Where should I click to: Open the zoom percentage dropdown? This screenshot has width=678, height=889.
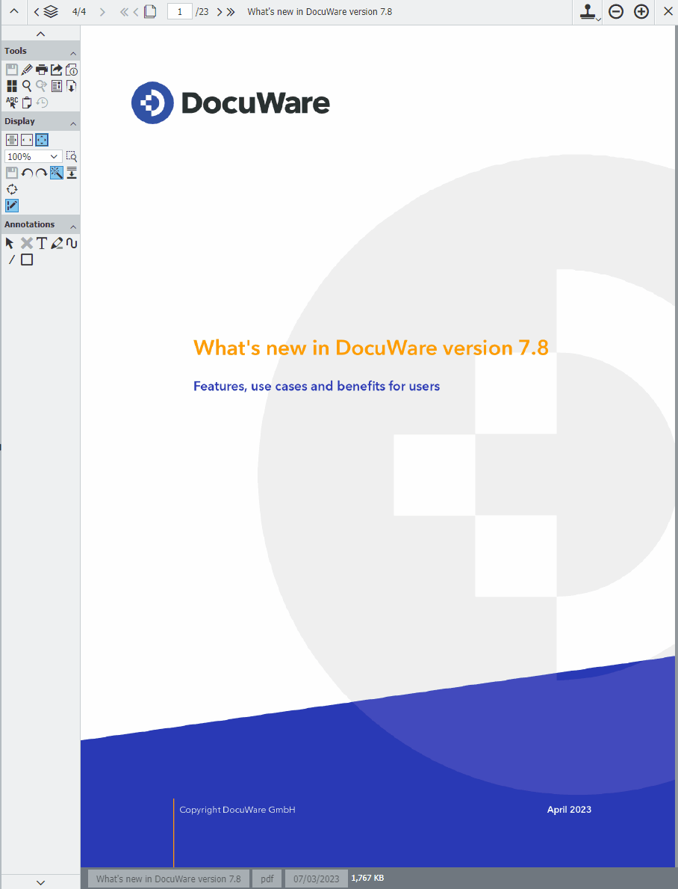(54, 156)
